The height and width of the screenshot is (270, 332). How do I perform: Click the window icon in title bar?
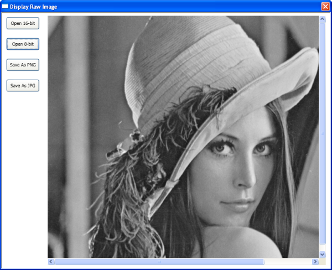(x=5, y=7)
